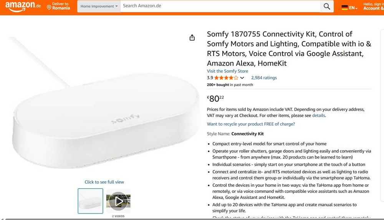The image size is (384, 220).
Task: Click the VAT details link
Action: point(318,116)
